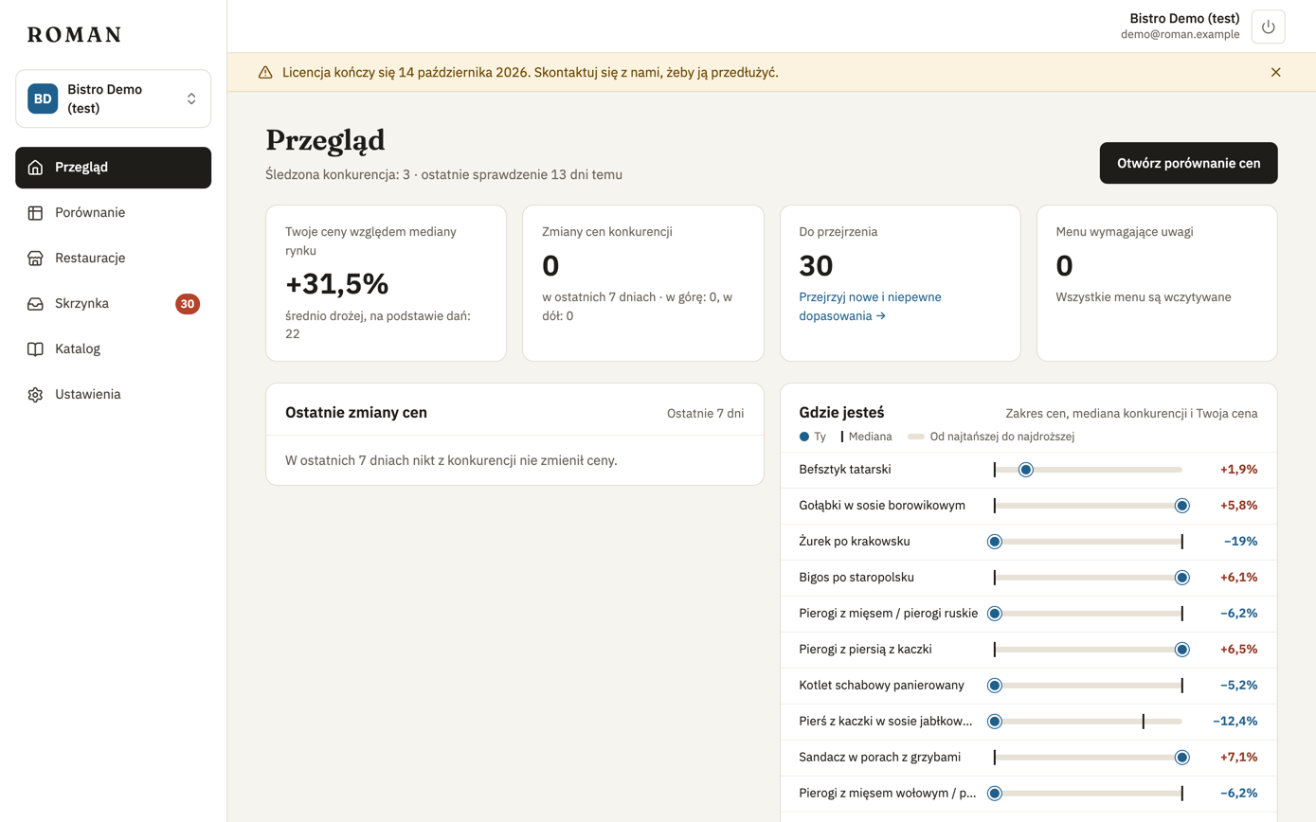Viewport: 1316px width, 822px height.
Task: Click Sandacz w porach z grzybami
Action: click(x=880, y=758)
